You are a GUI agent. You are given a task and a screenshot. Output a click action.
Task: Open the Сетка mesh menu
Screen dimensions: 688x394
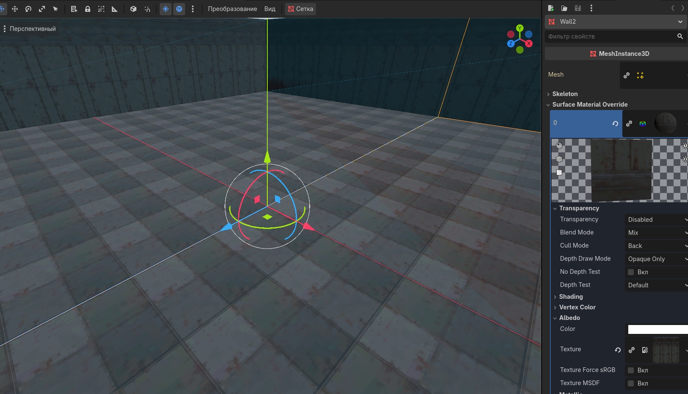(x=301, y=9)
